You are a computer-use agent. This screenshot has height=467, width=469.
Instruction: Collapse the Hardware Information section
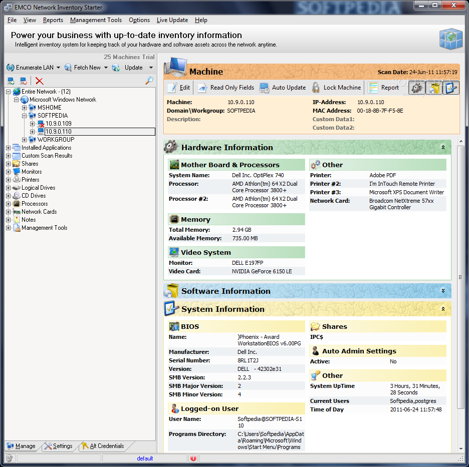[443, 147]
